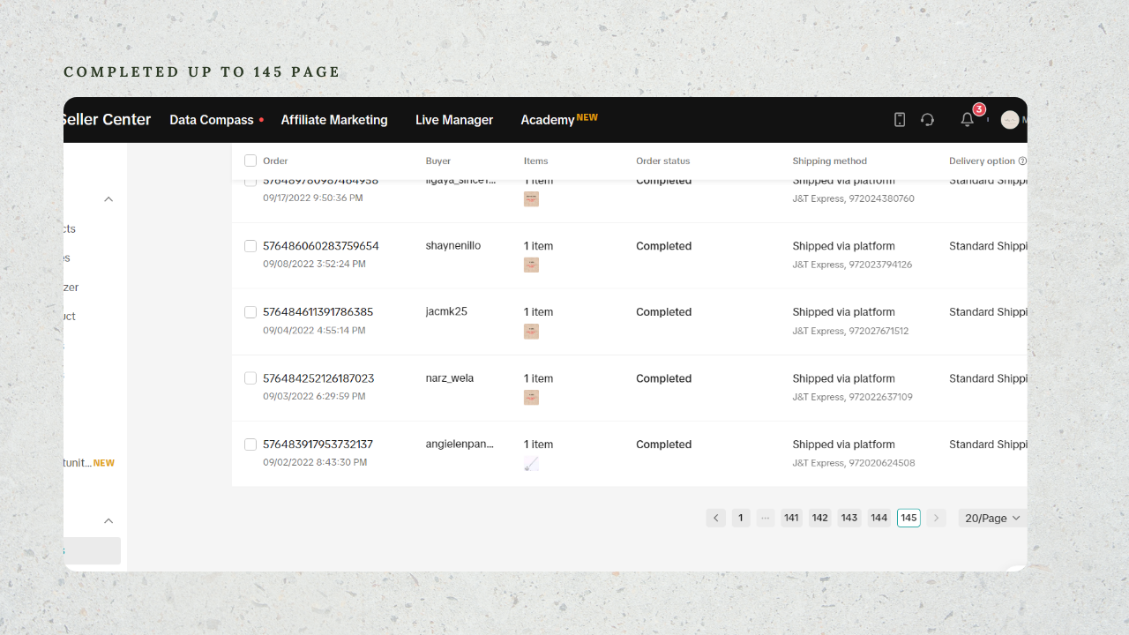Collapse the upper sidebar section chevron
This screenshot has height=635, width=1129.
click(x=108, y=199)
